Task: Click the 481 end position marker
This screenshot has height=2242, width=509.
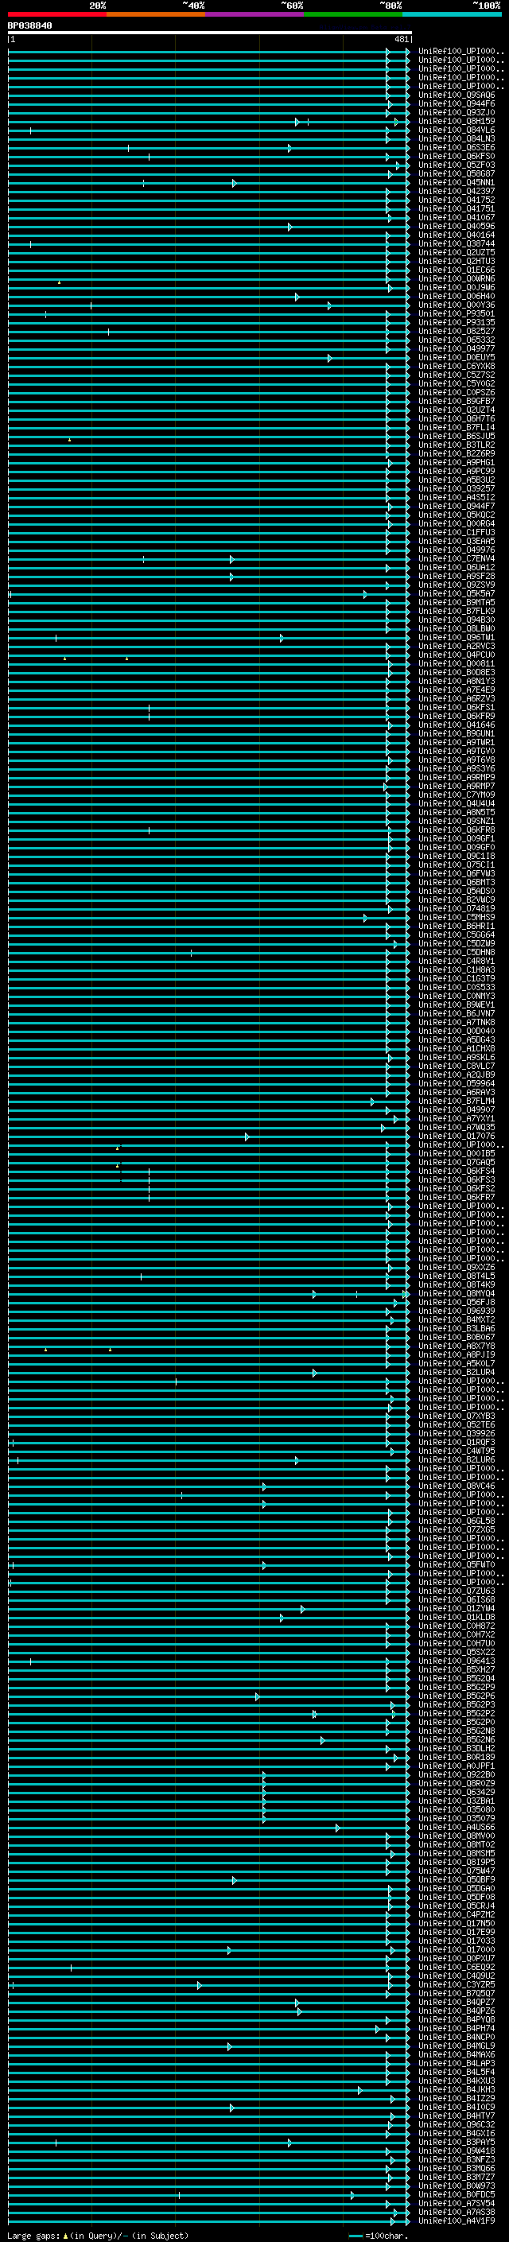Action: (x=401, y=39)
